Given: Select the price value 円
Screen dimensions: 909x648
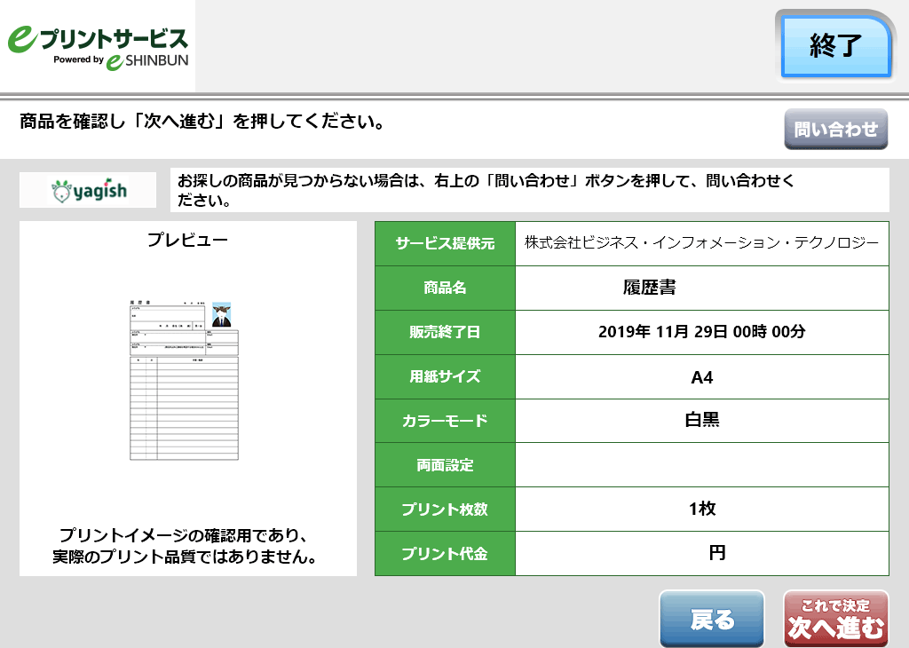Looking at the screenshot, I should pos(717,553).
